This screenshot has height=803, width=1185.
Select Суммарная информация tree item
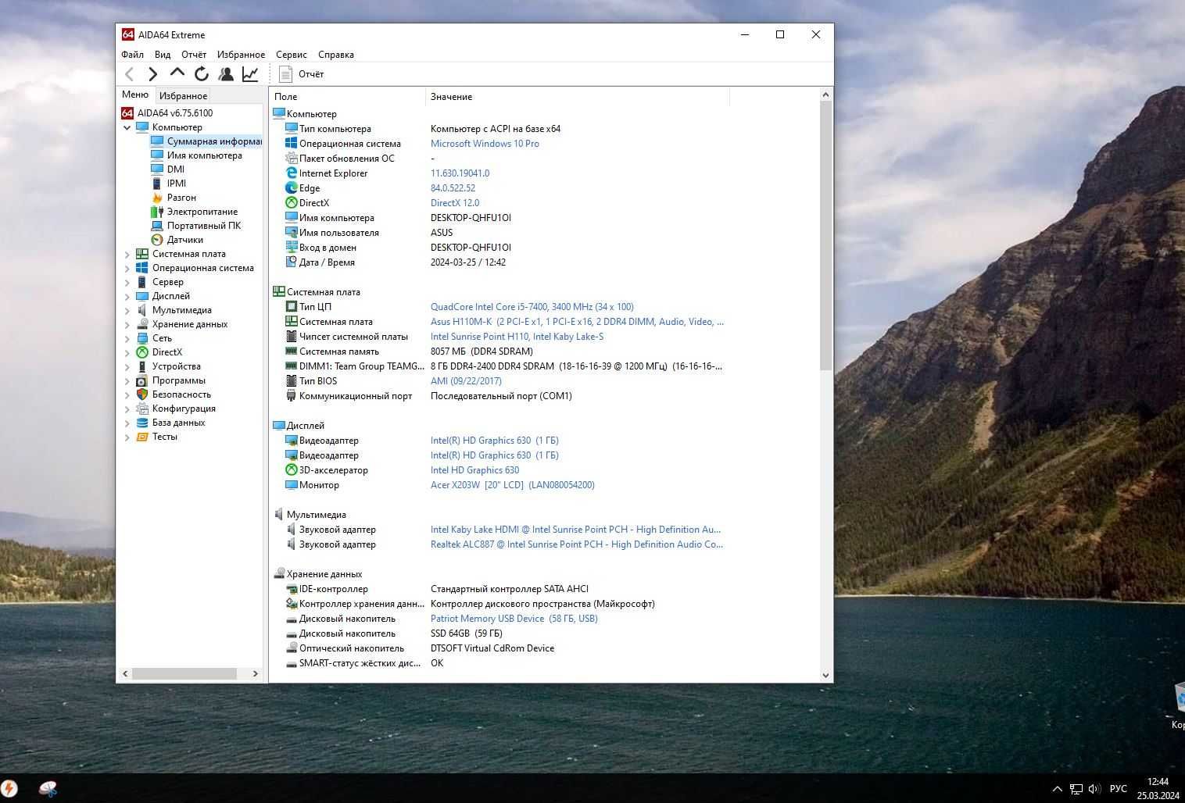[206, 141]
